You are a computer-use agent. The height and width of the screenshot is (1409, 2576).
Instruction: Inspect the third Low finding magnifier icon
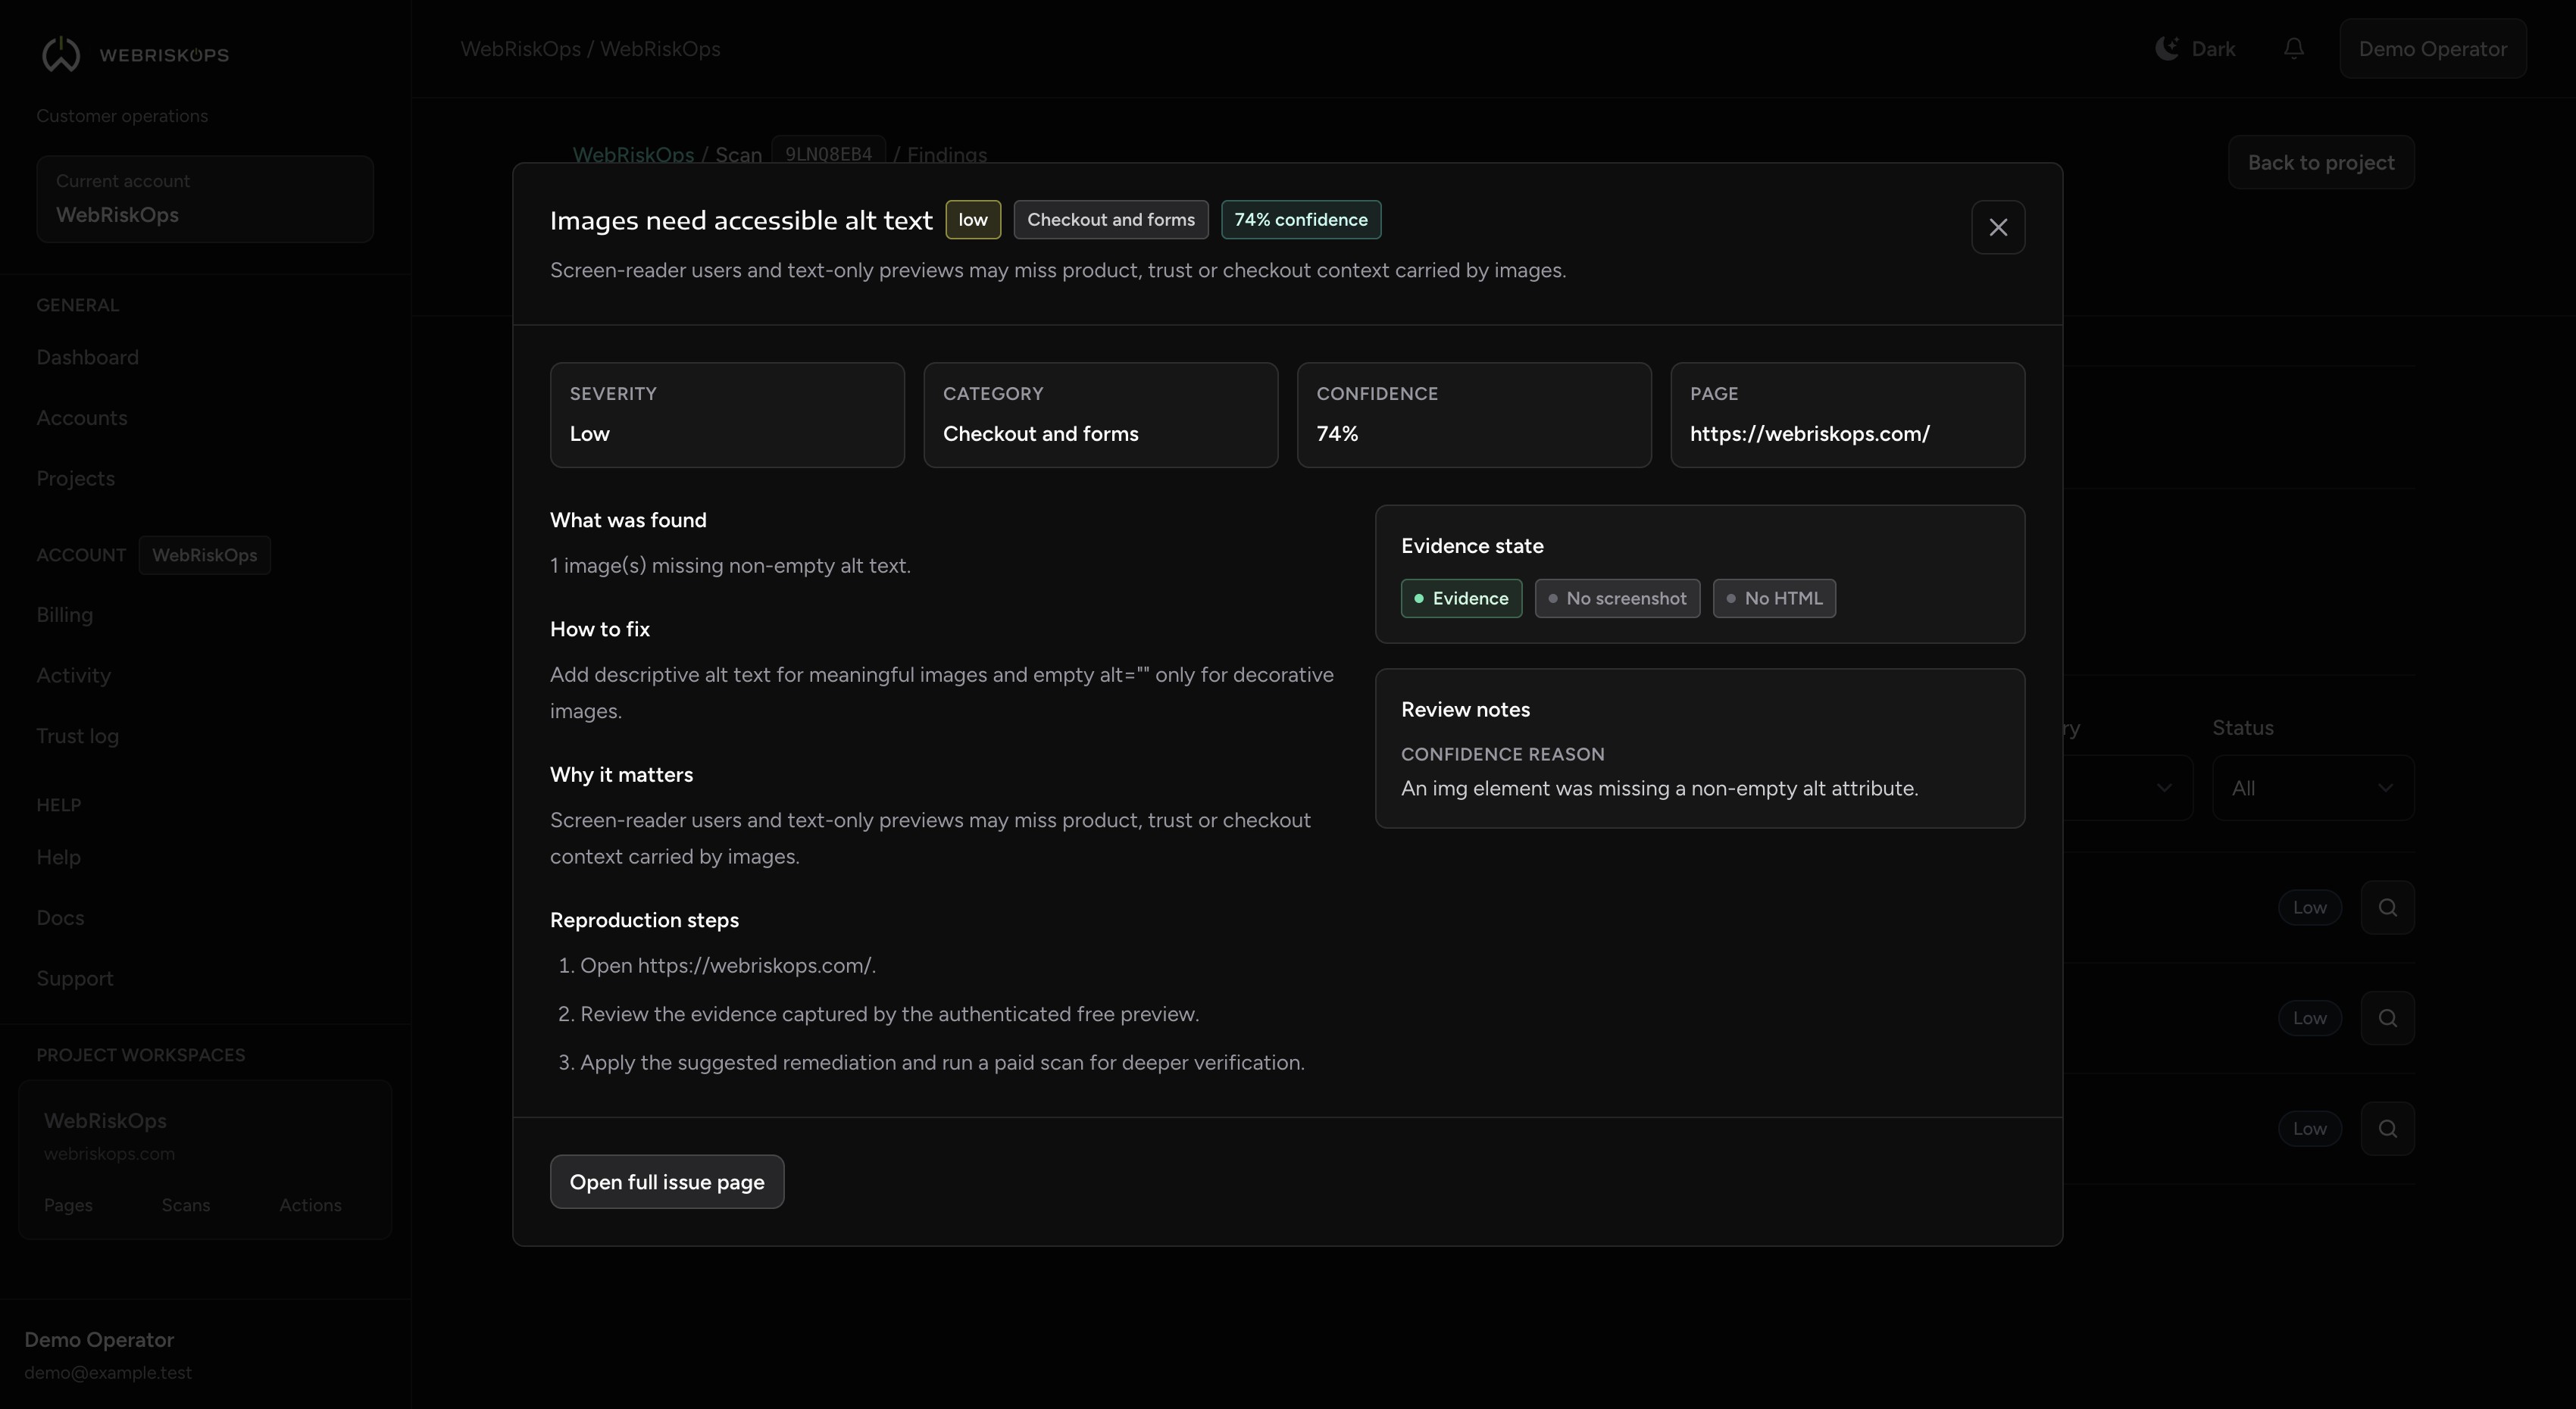(2387, 1128)
